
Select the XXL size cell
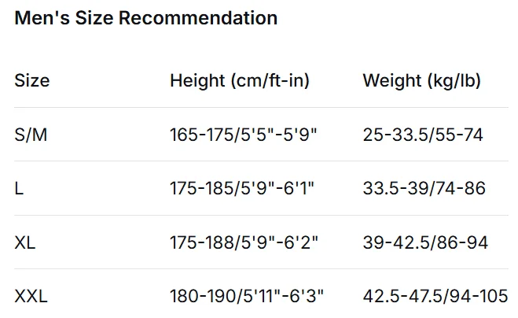pyautogui.click(x=31, y=297)
